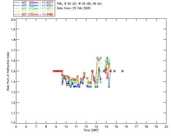Click the 12 label on the time axis
This screenshot has width=171, height=137.
click(86, 127)
